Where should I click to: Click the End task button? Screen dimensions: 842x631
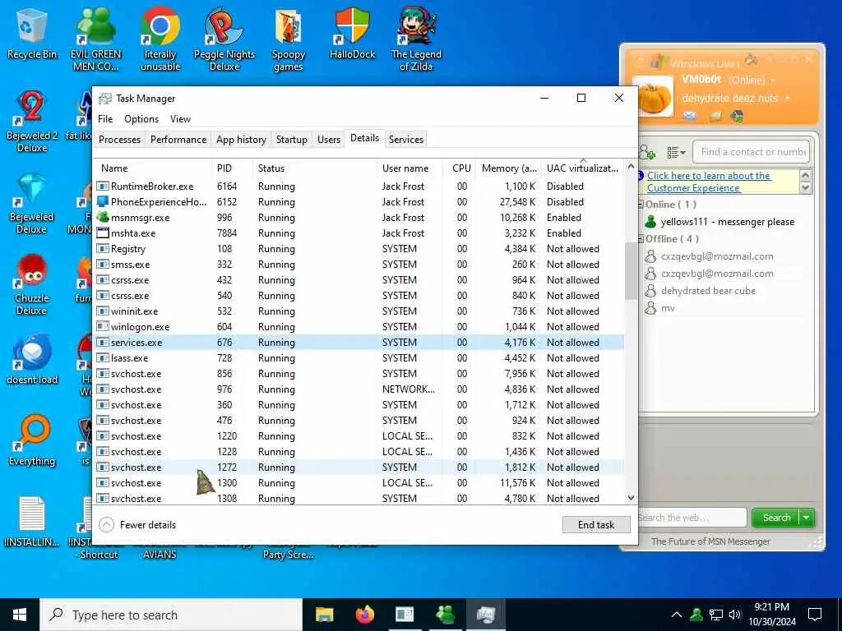click(596, 525)
